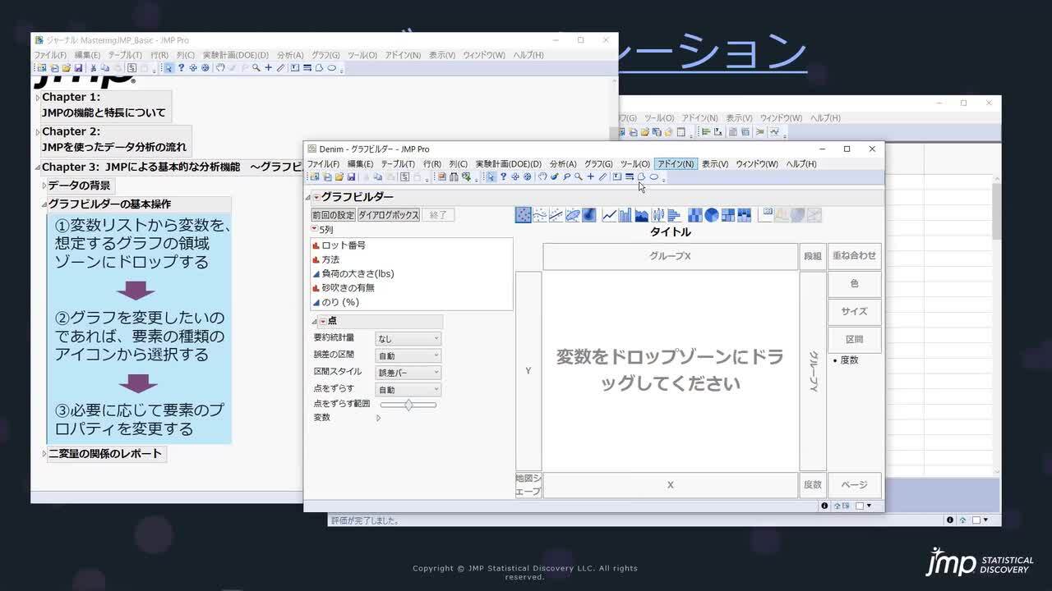Select the Line chart element icon
1052x591 pixels.
(609, 215)
